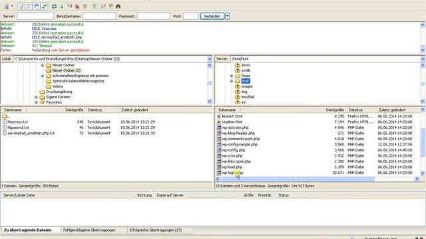Click the disconnect from server toolbar icon

[77, 6]
